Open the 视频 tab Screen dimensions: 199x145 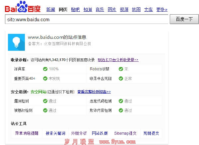pos(124,10)
